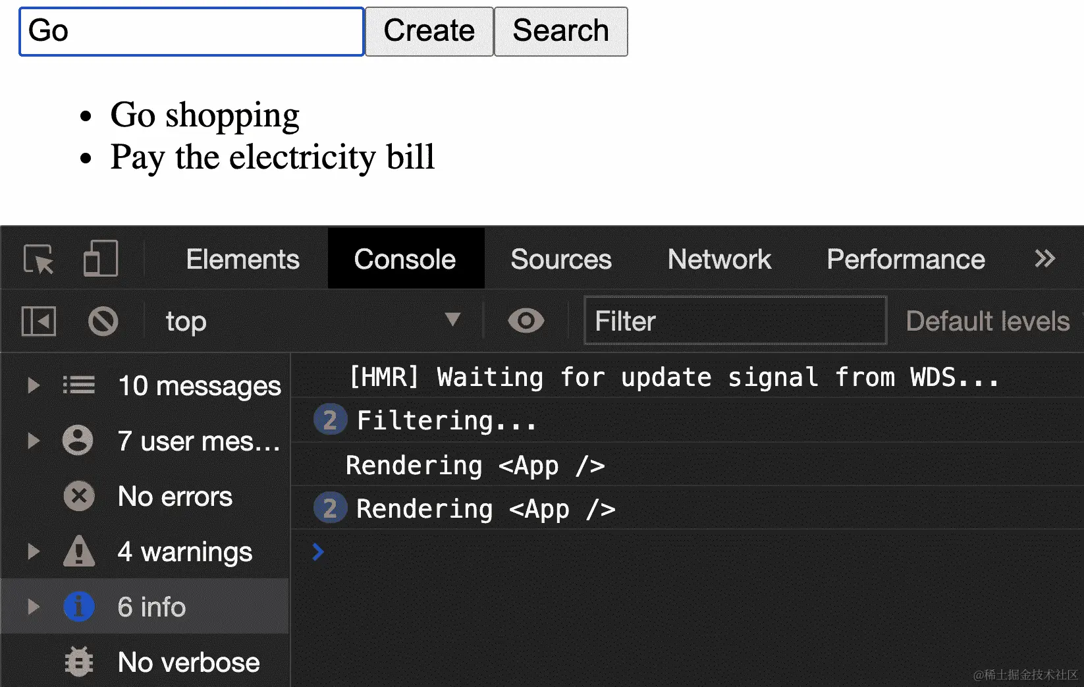Switch to the Elements tab
The width and height of the screenshot is (1084, 687).
pyautogui.click(x=242, y=259)
